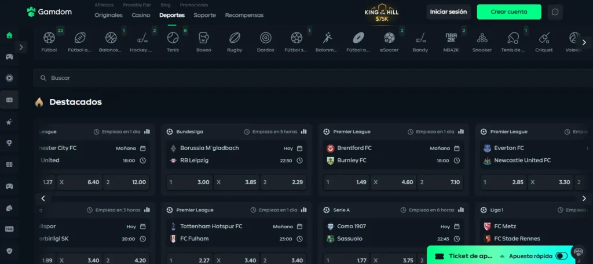Select the Deportes tab
The width and height of the screenshot is (593, 264).
point(172,16)
